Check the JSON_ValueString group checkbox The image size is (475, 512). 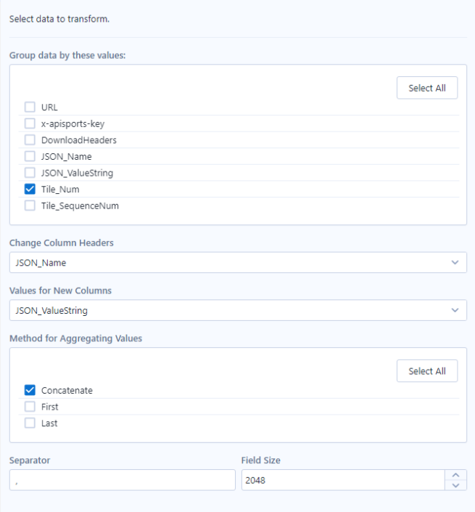pyautogui.click(x=30, y=173)
